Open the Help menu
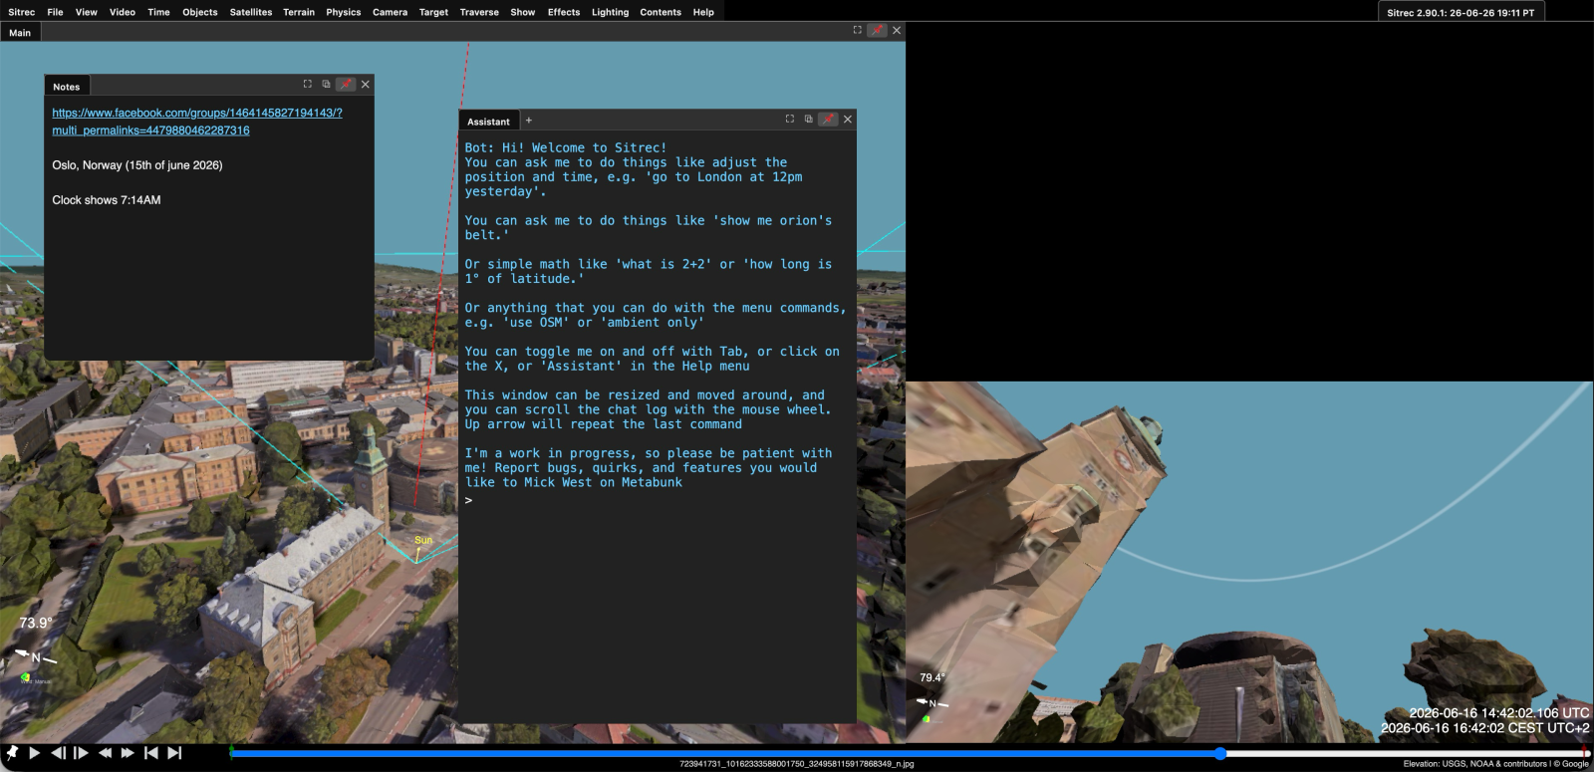 tap(703, 12)
